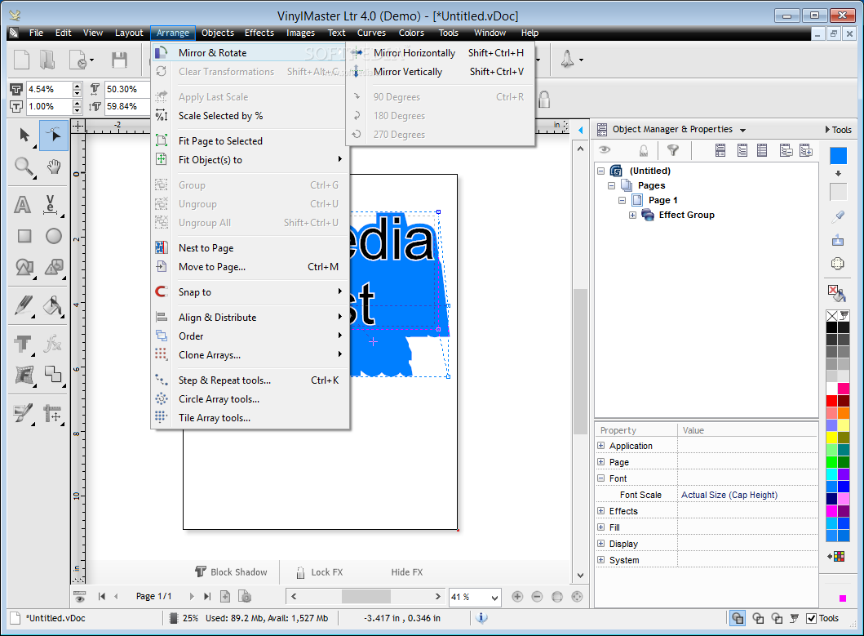The image size is (864, 636).
Task: Select the node edit tool
Action: pyautogui.click(x=54, y=136)
